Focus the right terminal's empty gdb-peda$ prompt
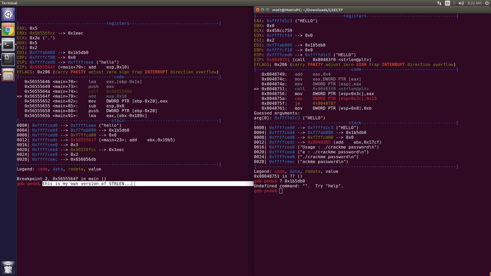Screen dimensions: 491x276 coord(281,191)
